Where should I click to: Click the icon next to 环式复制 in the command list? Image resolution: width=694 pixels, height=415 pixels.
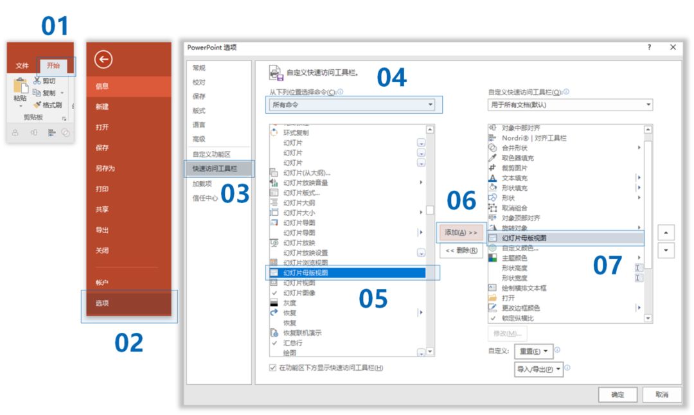pos(274,132)
